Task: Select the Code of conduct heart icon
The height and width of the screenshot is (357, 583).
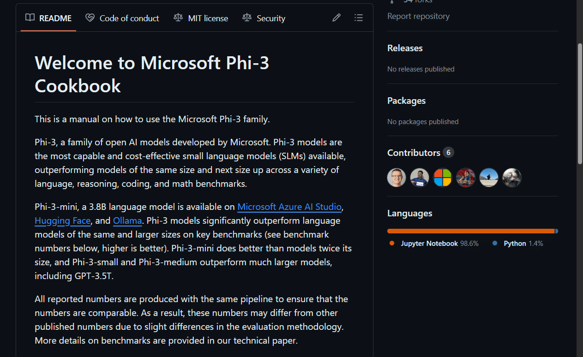Action: [x=90, y=18]
